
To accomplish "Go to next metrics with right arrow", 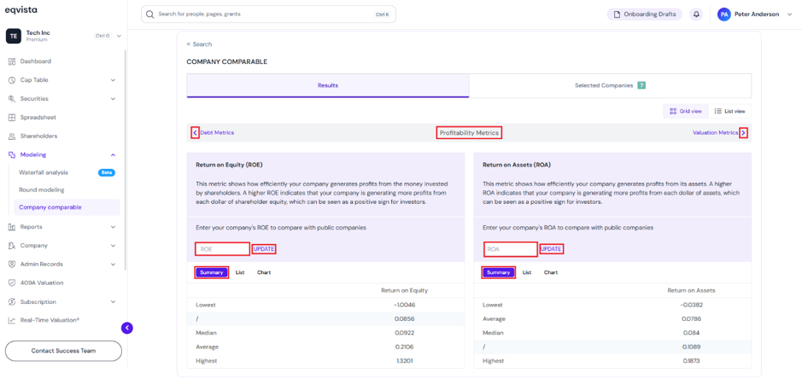I will (x=743, y=133).
